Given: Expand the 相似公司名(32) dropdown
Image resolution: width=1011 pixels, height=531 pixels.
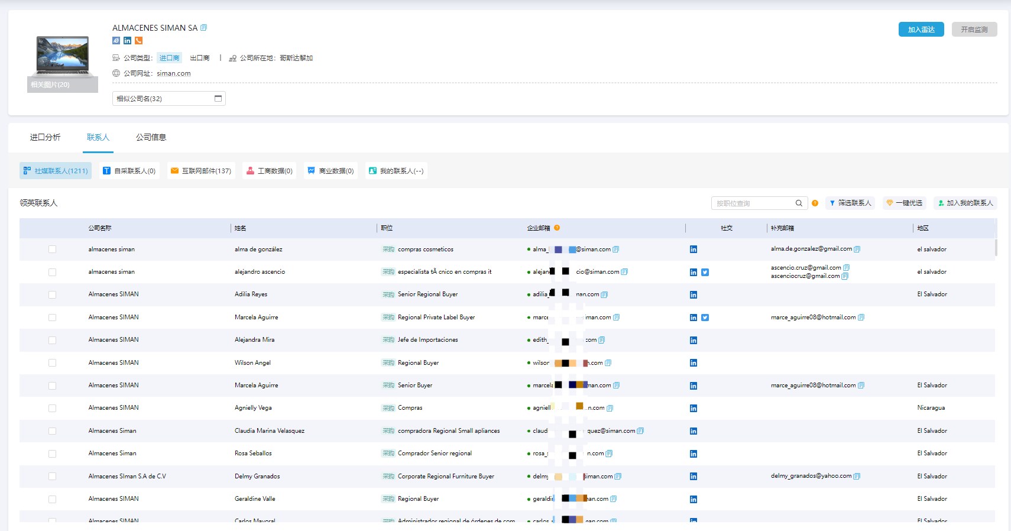Looking at the screenshot, I should coord(169,99).
